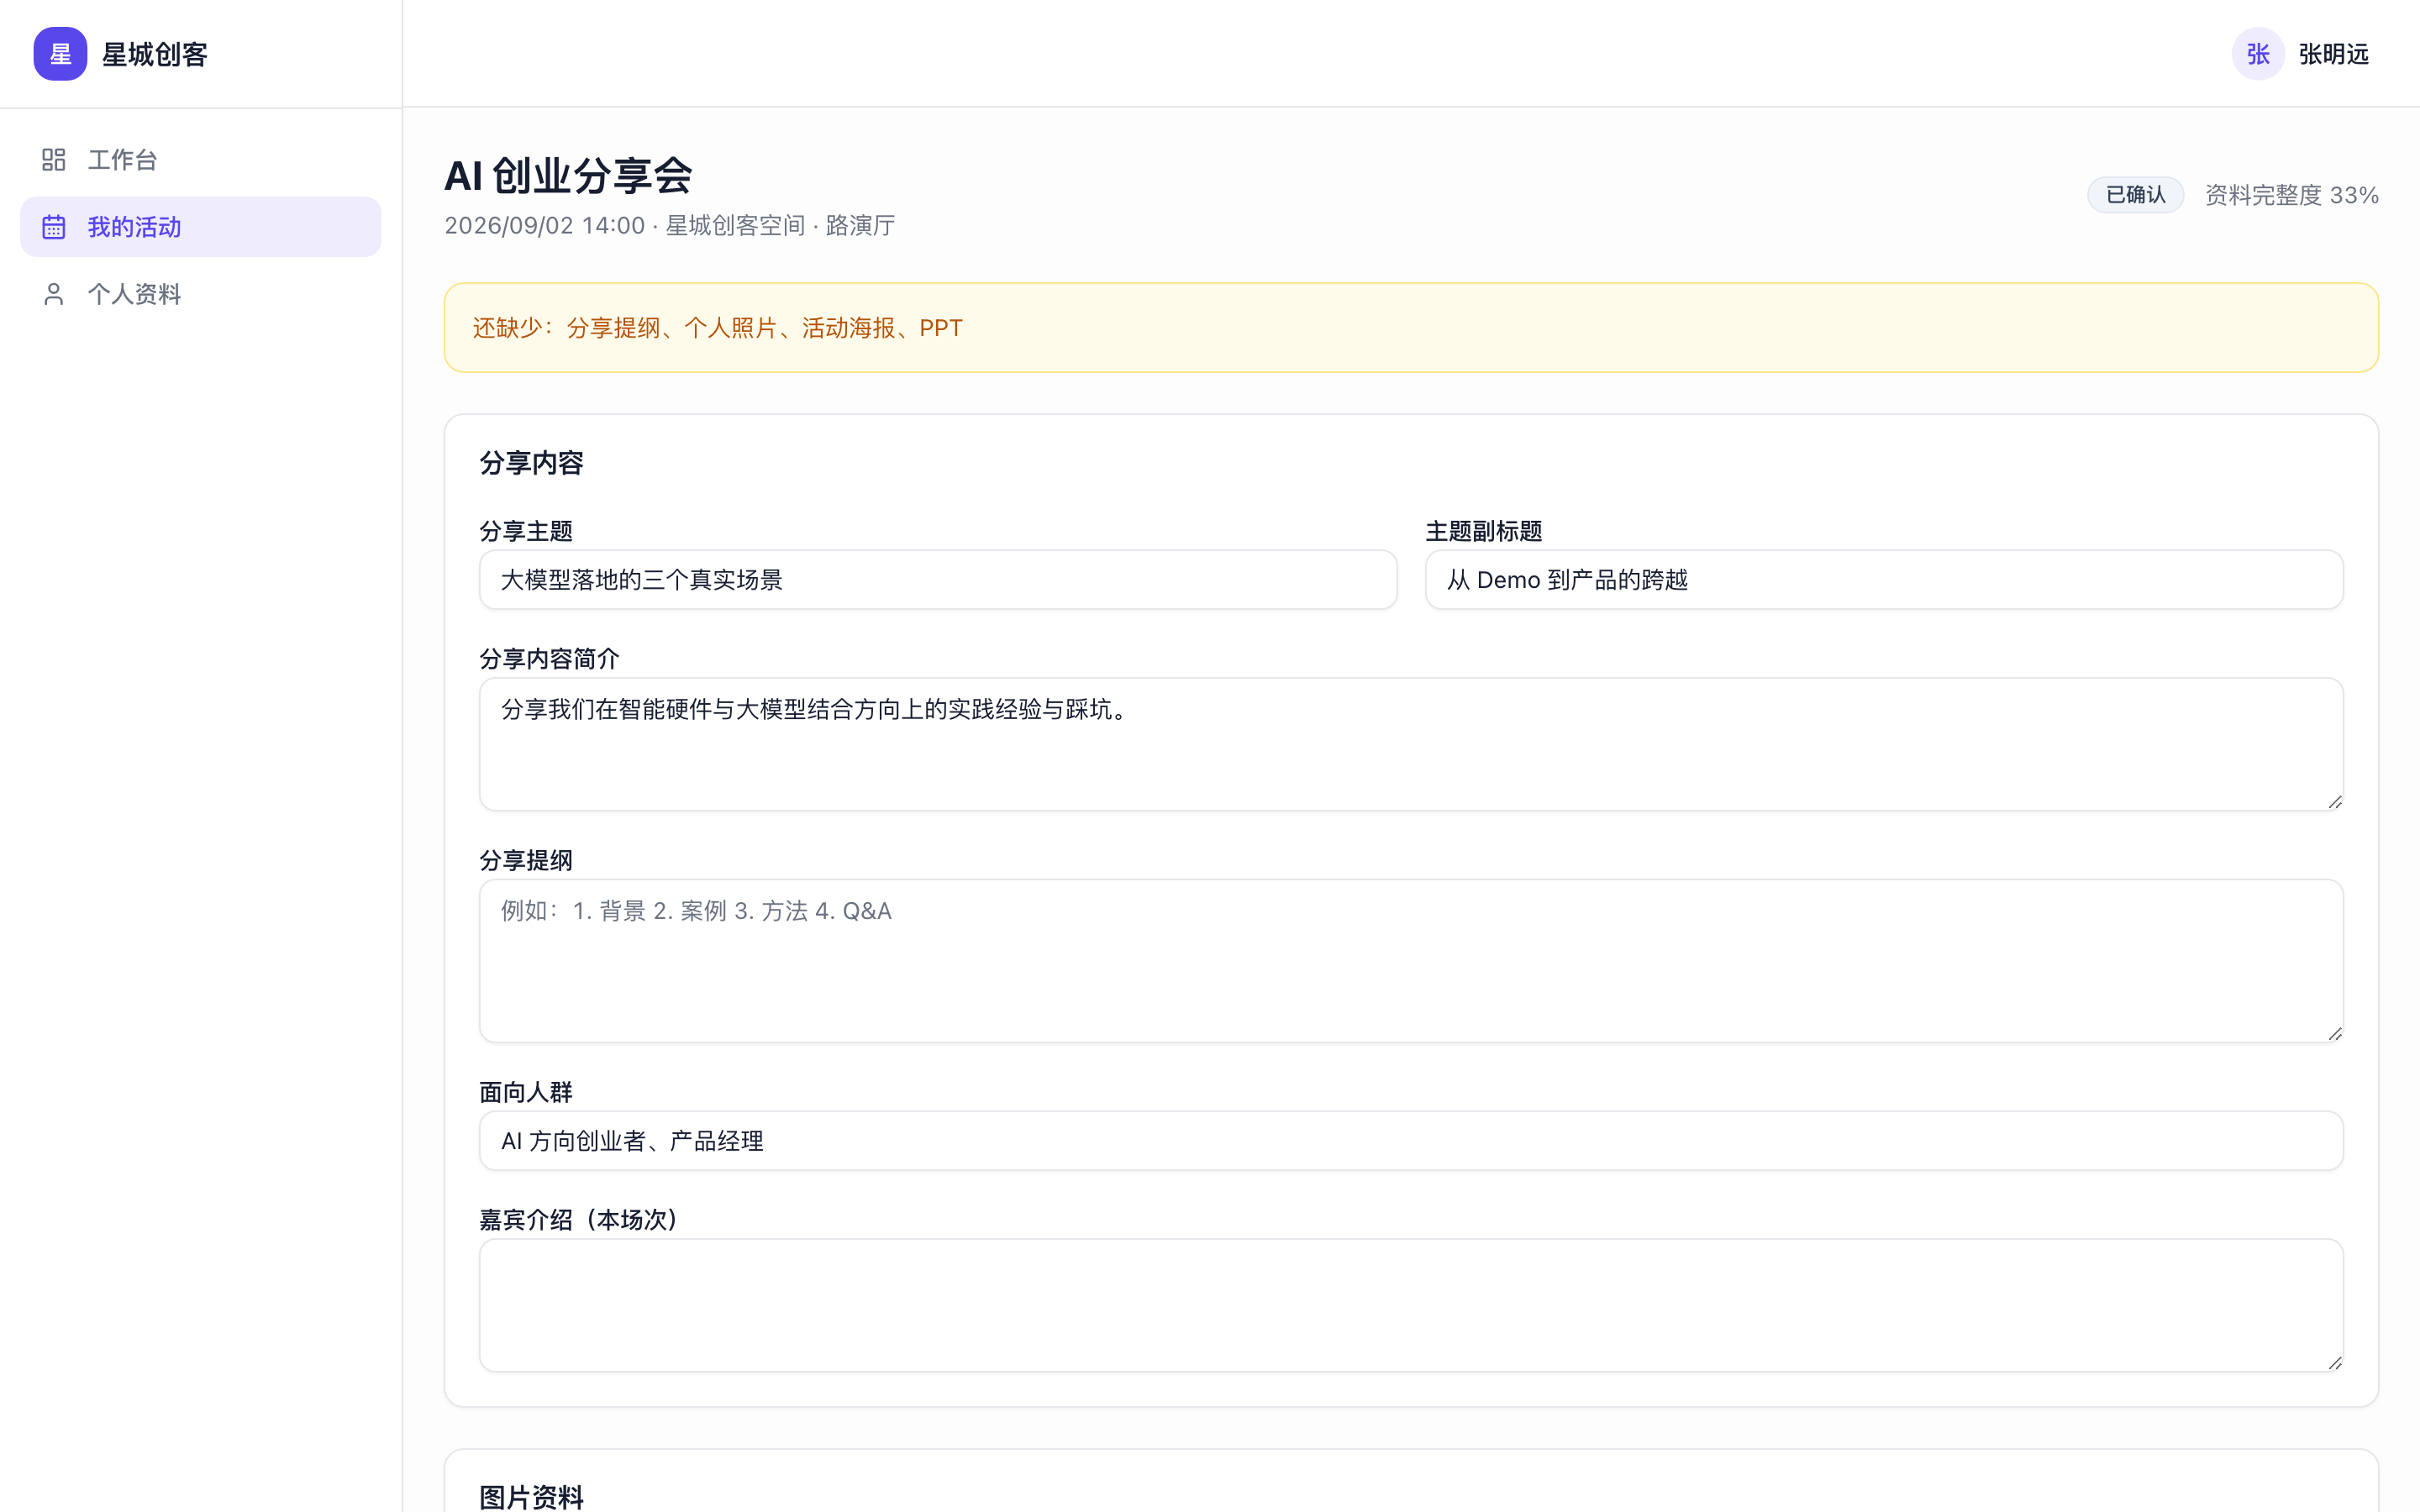Open 个人资料 in the sidebar
The height and width of the screenshot is (1512, 2420).
click(x=200, y=294)
